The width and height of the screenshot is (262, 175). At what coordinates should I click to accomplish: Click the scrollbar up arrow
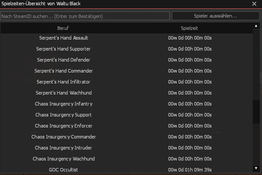[x=256, y=26]
